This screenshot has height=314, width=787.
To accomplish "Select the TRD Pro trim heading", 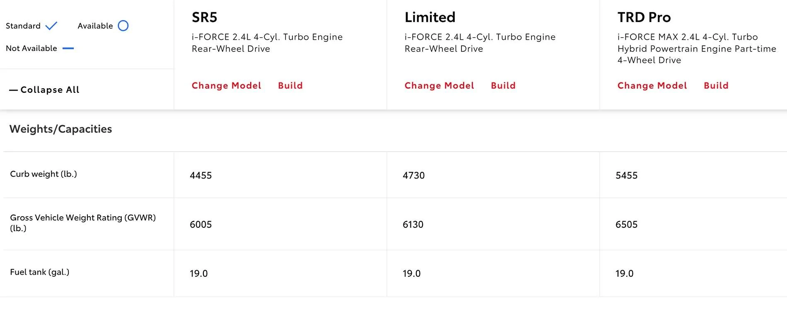I will (644, 17).
